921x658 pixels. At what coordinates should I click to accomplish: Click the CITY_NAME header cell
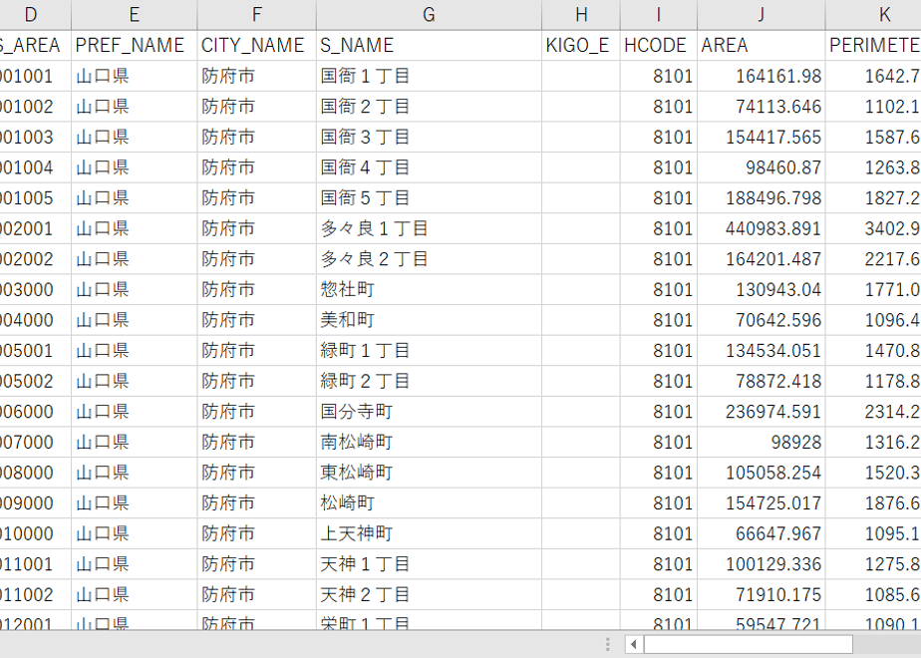tap(257, 45)
